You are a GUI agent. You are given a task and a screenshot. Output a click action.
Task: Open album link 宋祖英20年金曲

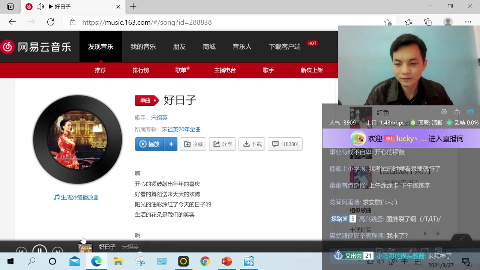181,129
